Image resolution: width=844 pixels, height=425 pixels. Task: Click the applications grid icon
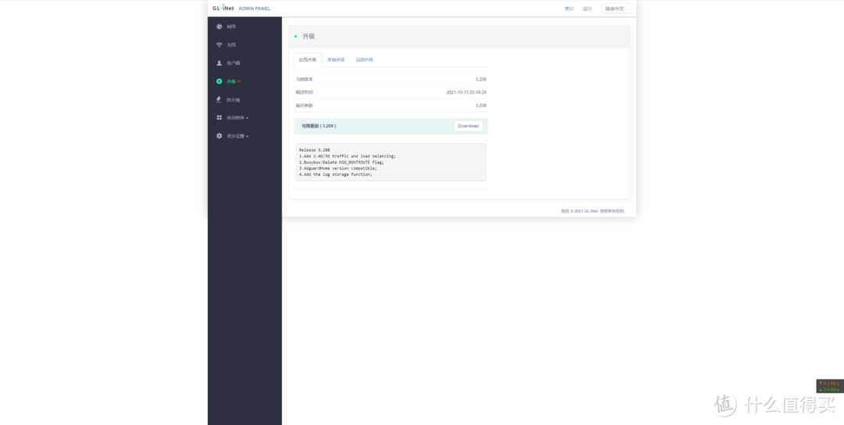pos(220,118)
